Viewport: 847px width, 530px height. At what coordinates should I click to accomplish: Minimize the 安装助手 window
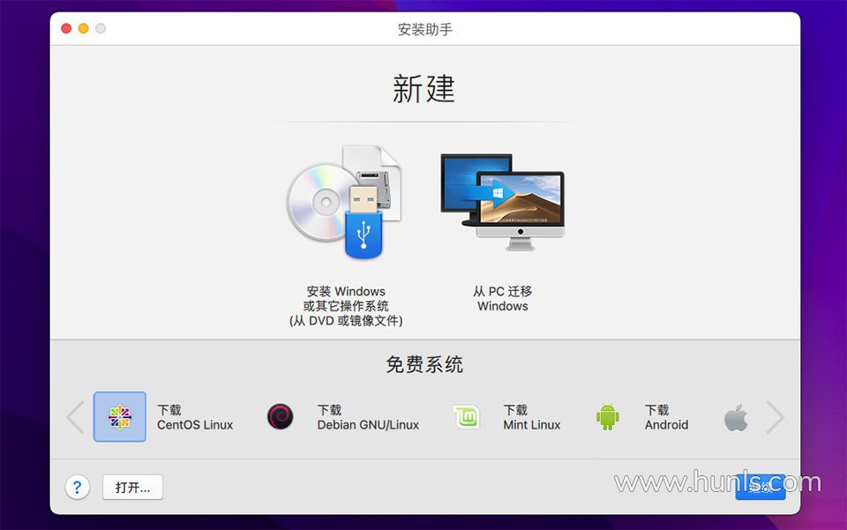[84, 28]
